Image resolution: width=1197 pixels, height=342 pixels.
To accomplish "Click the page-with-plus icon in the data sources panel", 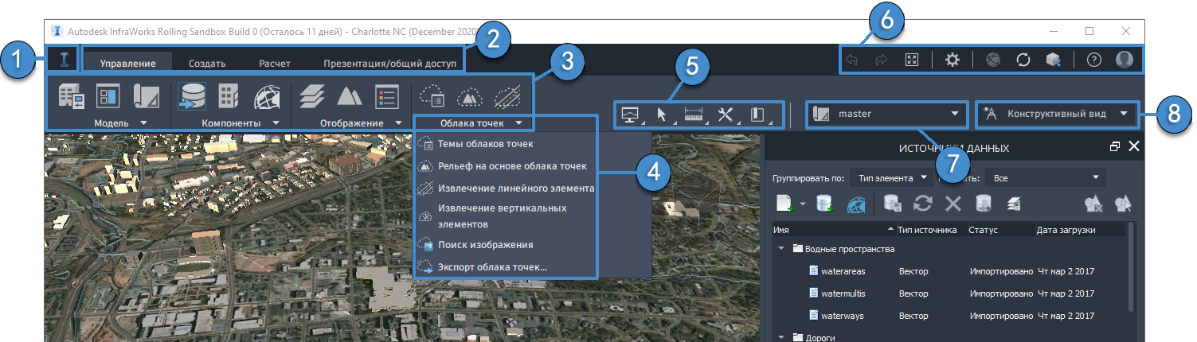I will [786, 204].
